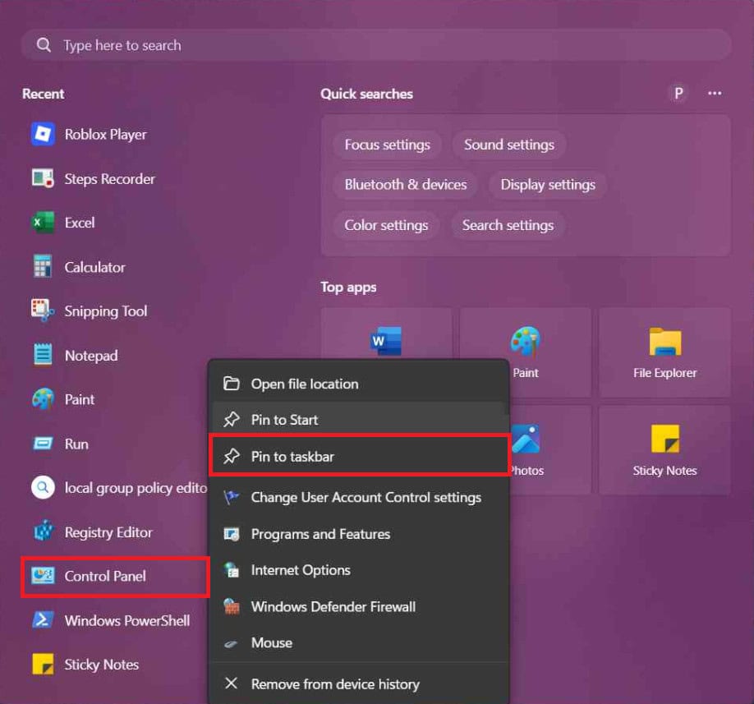This screenshot has height=704, width=754.
Task: Click the Control Panel icon in Recent
Action: coord(43,576)
